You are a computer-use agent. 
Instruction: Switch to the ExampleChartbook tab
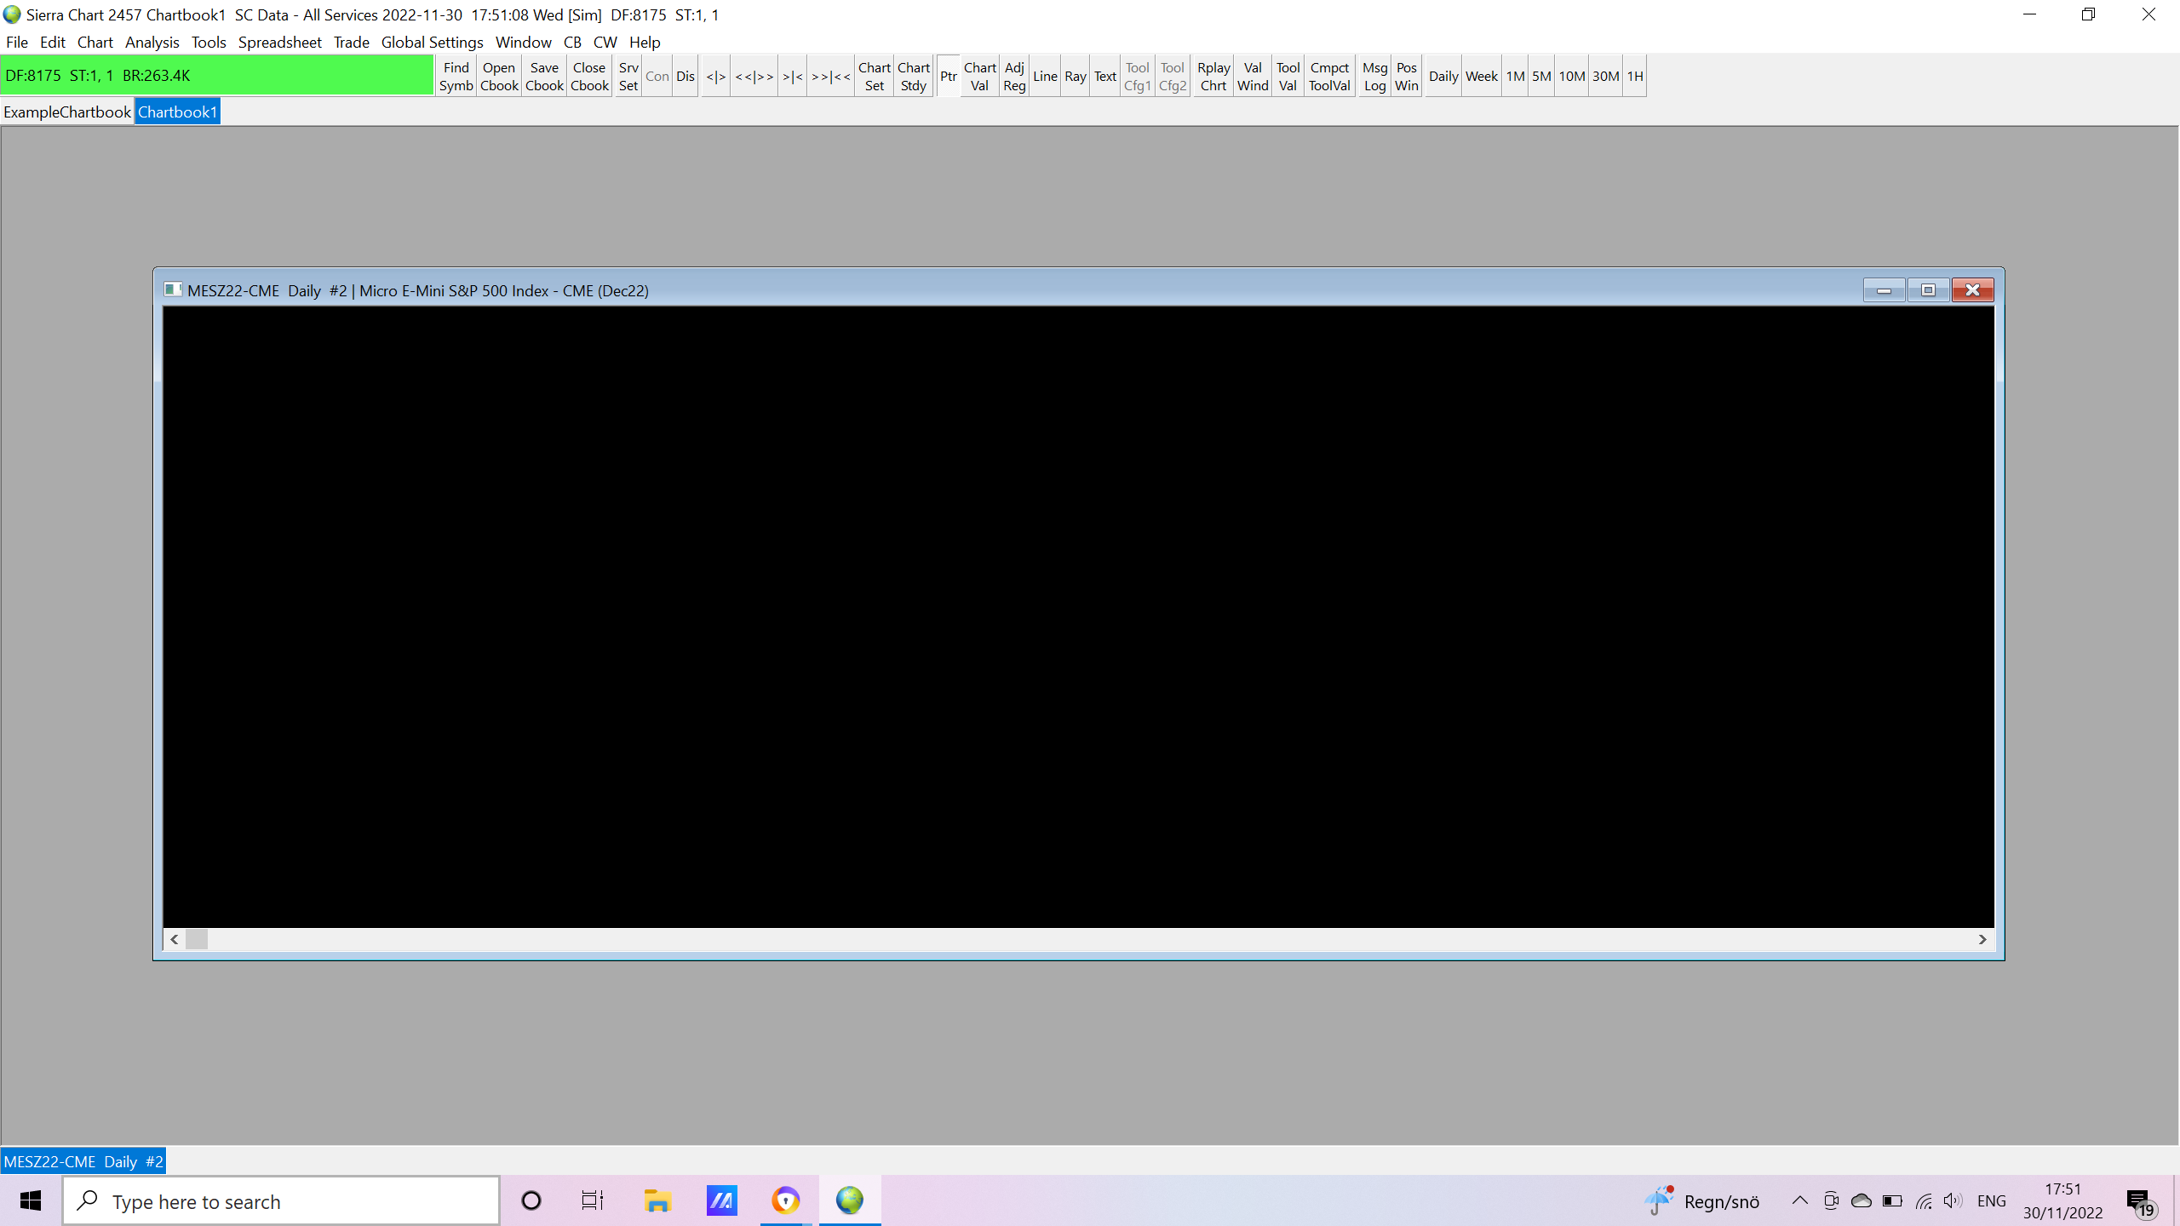point(67,112)
